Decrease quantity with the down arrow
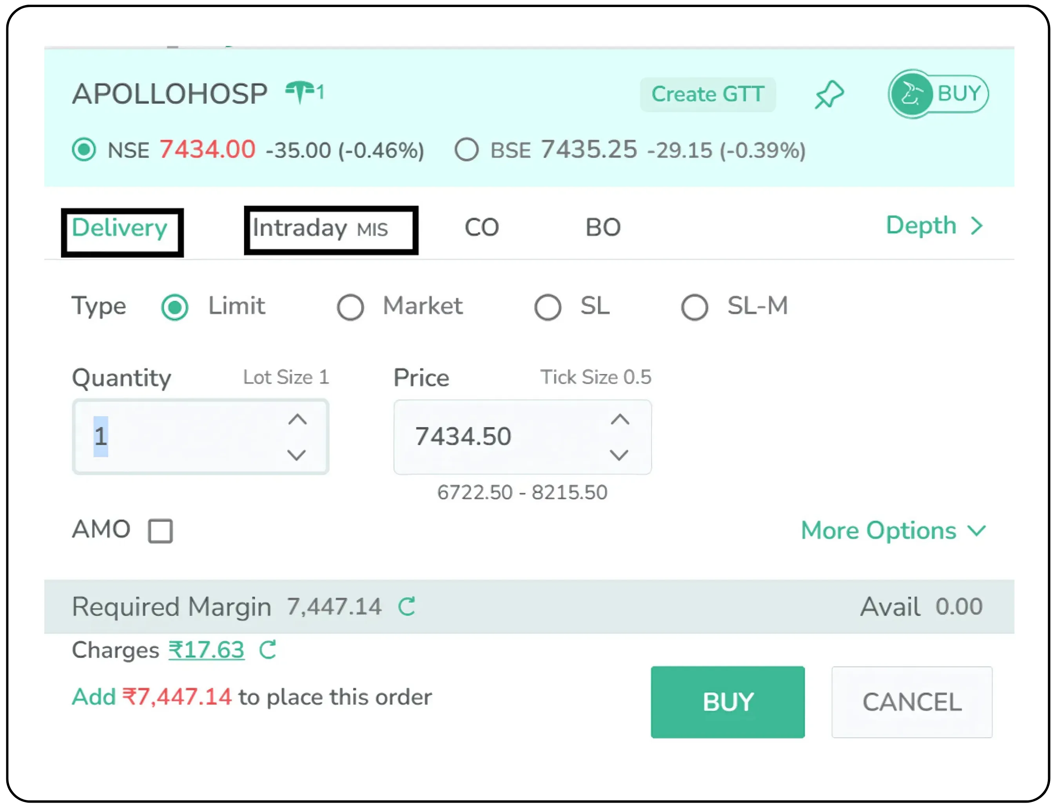1056x812 pixels. 296,455
